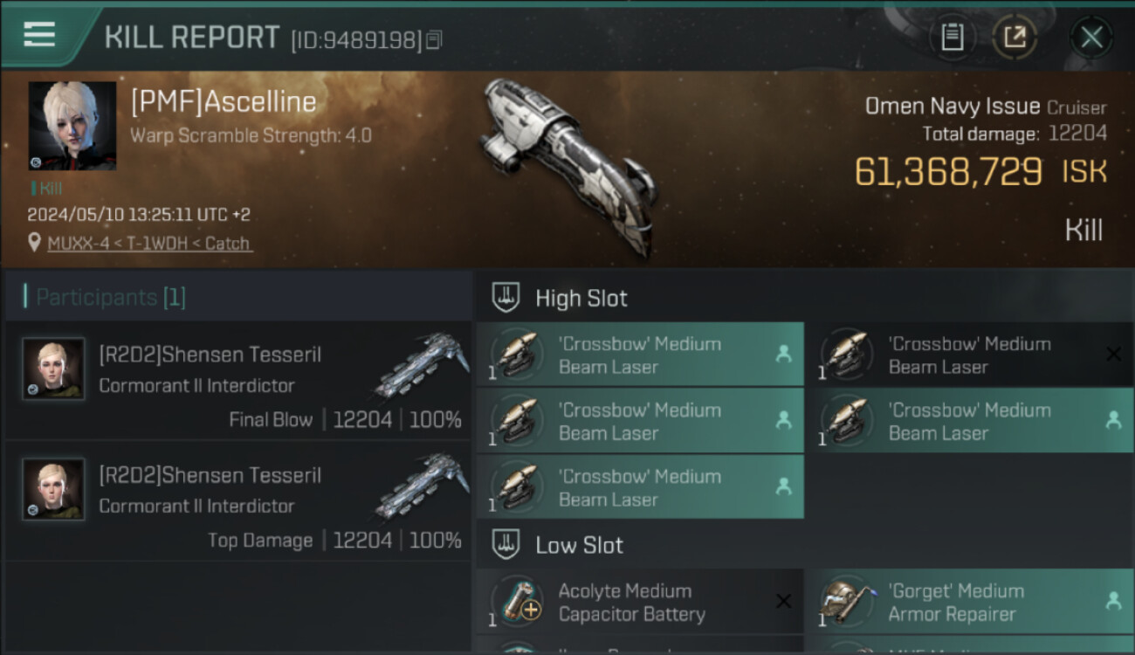Open Shensen Tesseril's Top Damage entry
The width and height of the screenshot is (1135, 655).
[237, 501]
